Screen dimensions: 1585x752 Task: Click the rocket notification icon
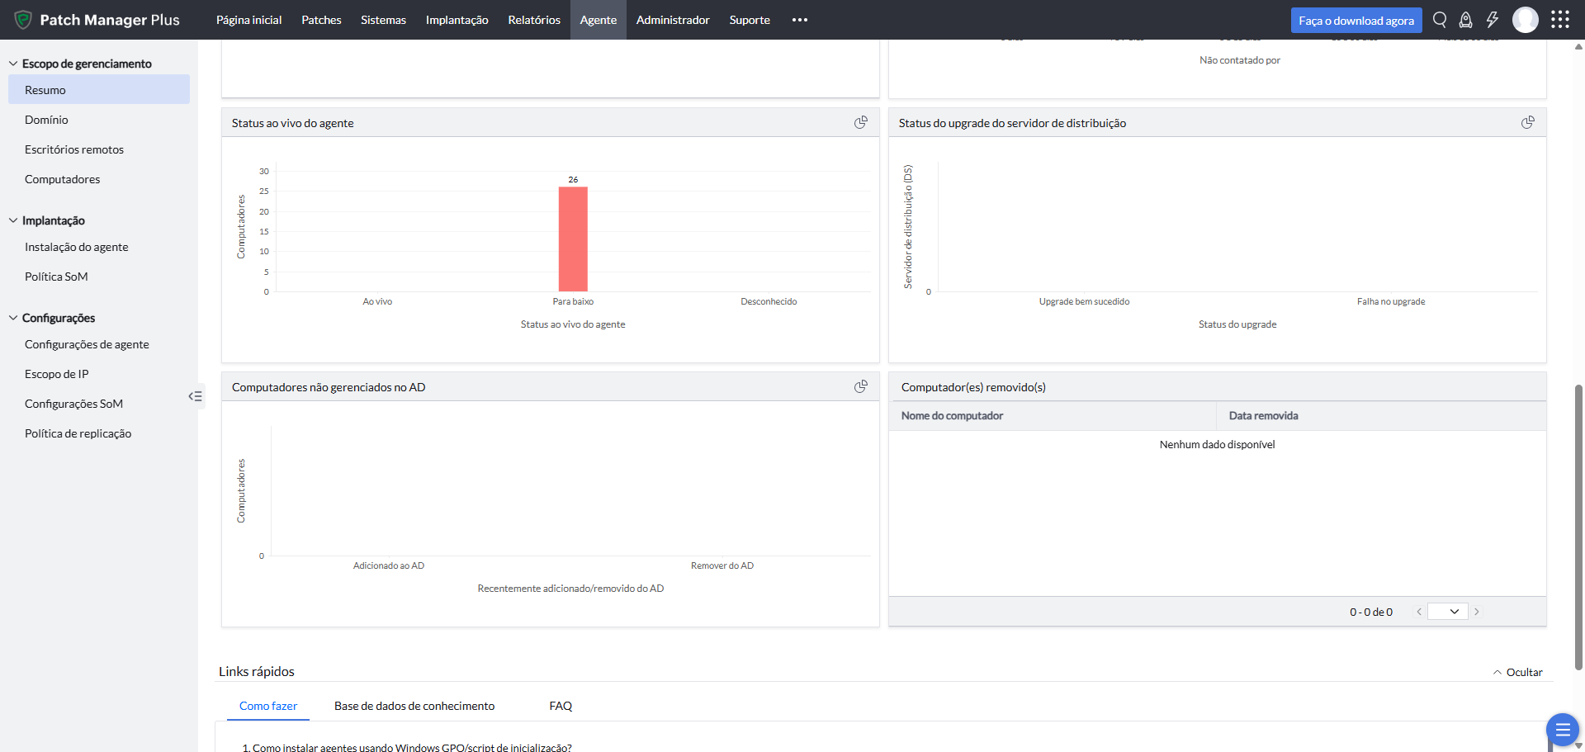[1466, 20]
